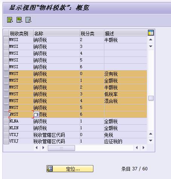
Task: Toggle the row marker for MWST 1 全额税
Action: [6, 81]
